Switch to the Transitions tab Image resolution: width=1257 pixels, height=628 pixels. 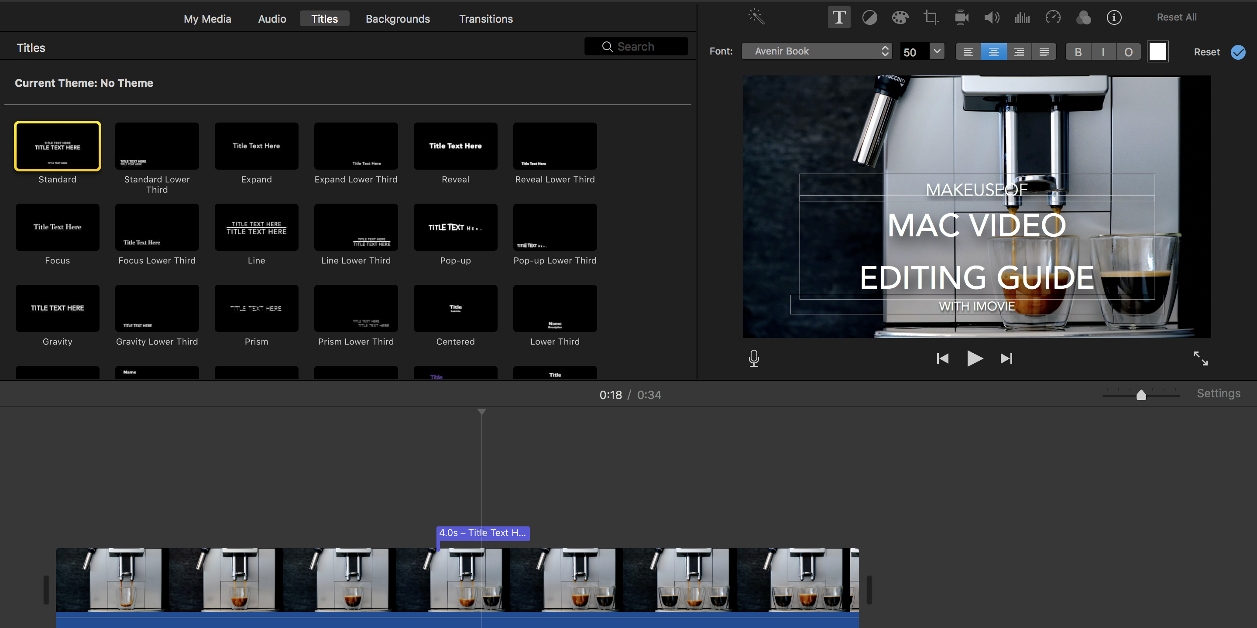(x=486, y=17)
